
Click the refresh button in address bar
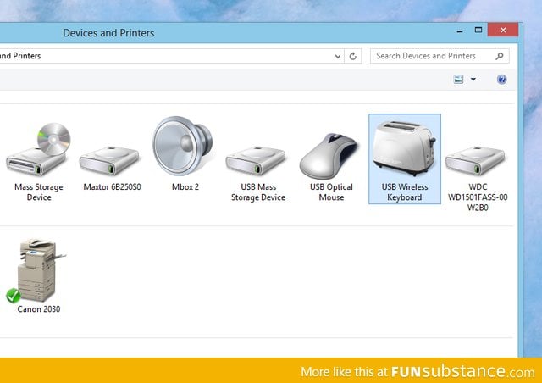click(352, 56)
